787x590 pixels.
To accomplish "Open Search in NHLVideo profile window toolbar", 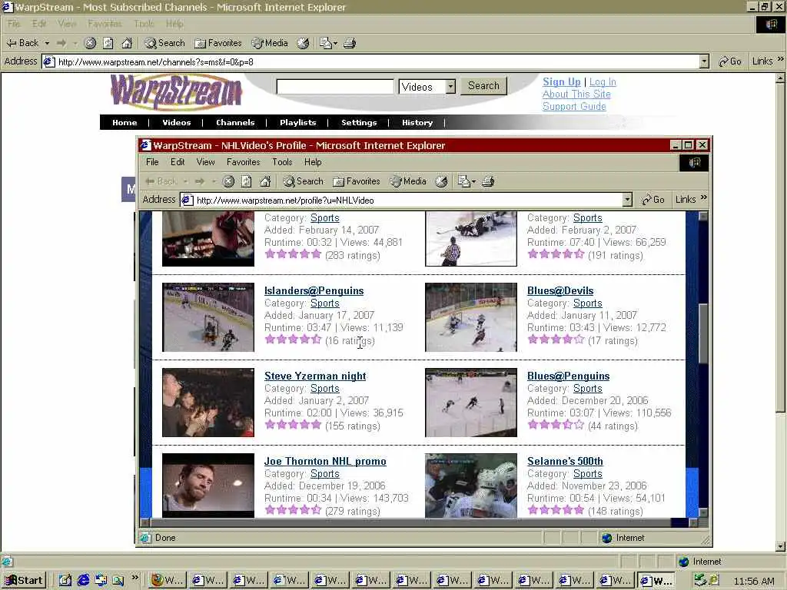I will coord(304,181).
